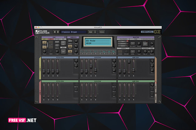Select waveform 5 saw-pulse icon
The image size is (196, 130).
(x=100, y=52)
